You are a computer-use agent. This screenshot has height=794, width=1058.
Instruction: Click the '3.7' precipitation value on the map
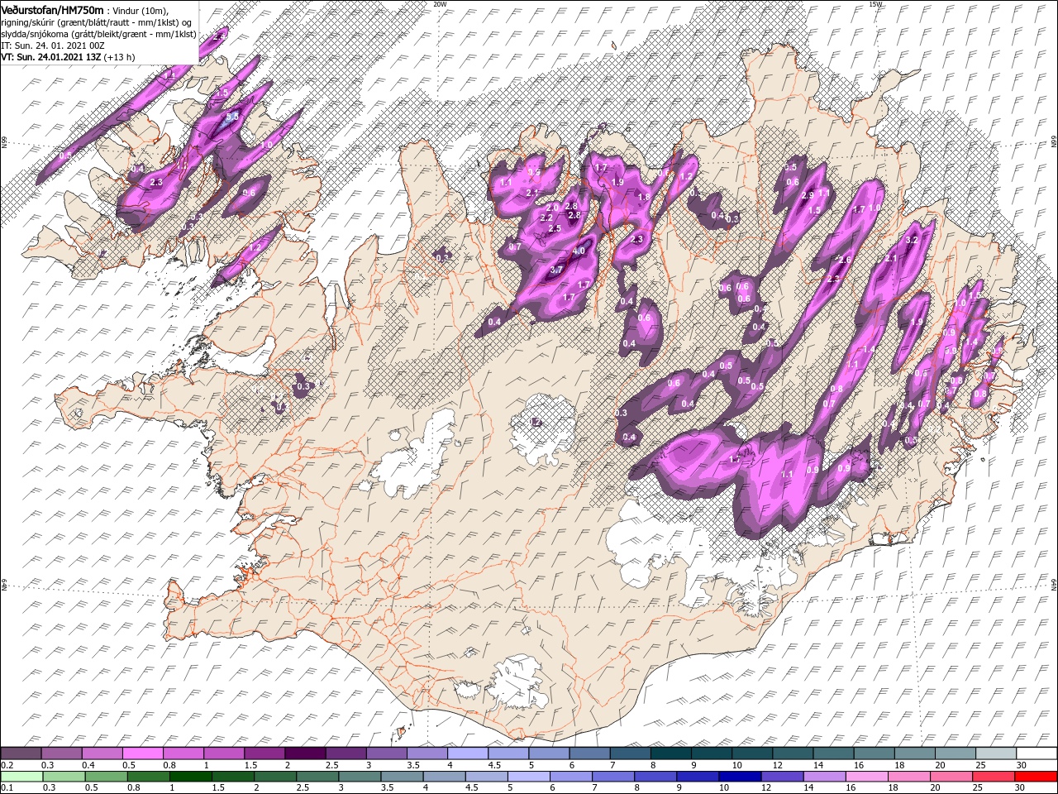[x=556, y=270]
